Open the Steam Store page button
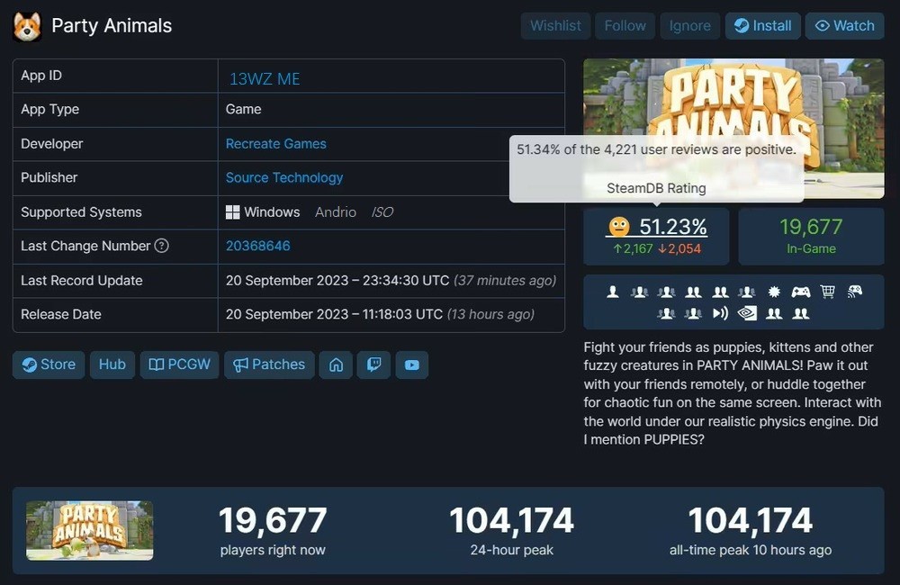This screenshot has height=585, width=900. click(x=49, y=364)
